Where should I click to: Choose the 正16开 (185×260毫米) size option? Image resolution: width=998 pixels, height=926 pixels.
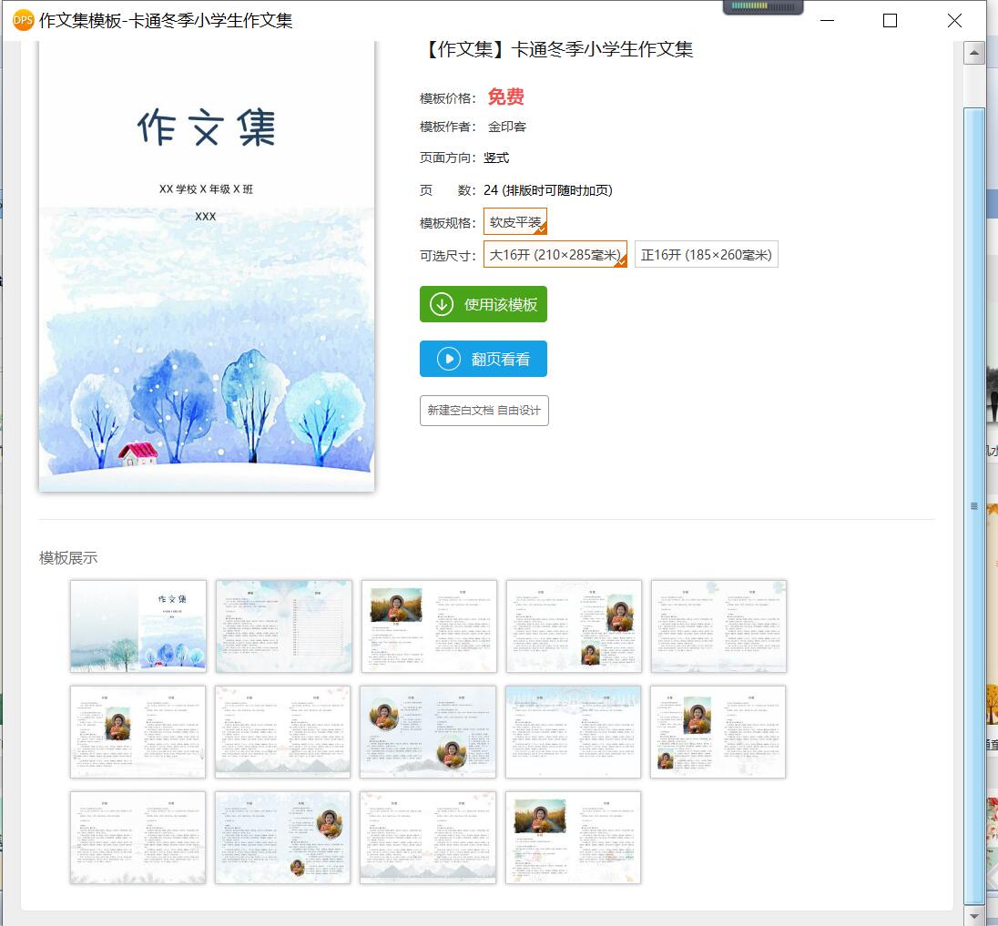[706, 254]
